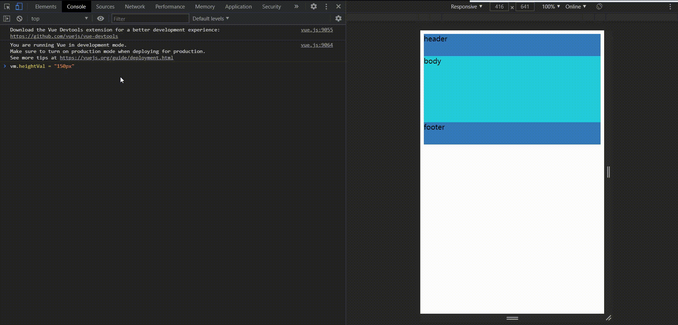Grab the right viewport resize handle
This screenshot has height=325, width=678.
click(x=608, y=172)
